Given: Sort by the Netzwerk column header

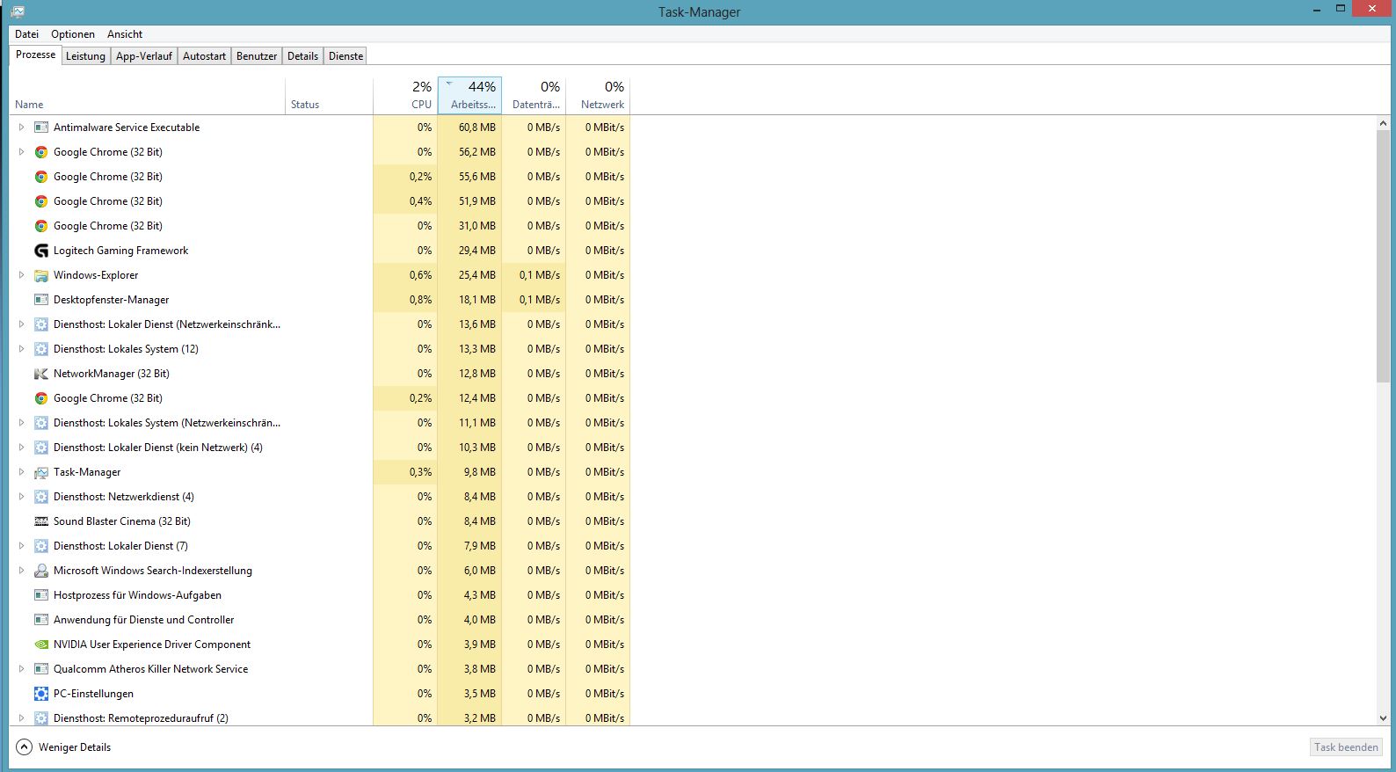Looking at the screenshot, I should tap(598, 96).
